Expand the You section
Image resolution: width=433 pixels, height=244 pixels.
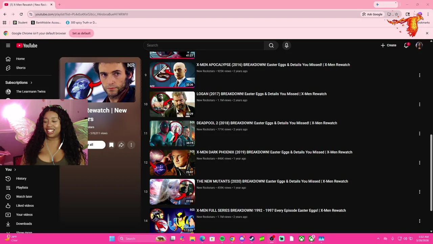pyautogui.click(x=11, y=169)
